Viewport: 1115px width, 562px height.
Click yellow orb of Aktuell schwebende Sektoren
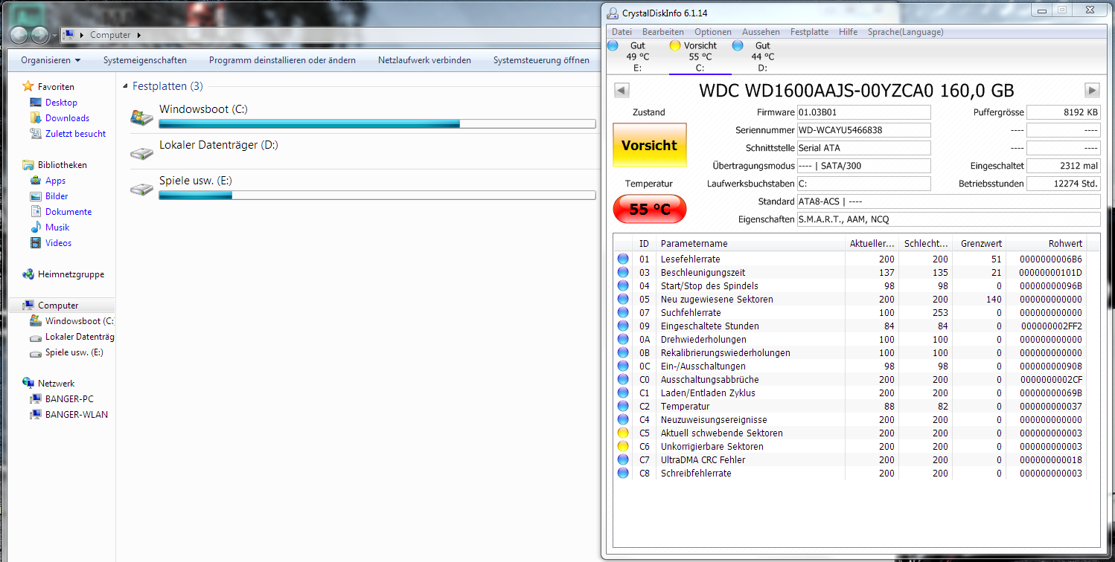pos(623,433)
